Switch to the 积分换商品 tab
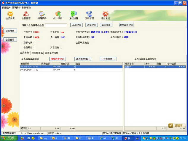 point(37,53)
